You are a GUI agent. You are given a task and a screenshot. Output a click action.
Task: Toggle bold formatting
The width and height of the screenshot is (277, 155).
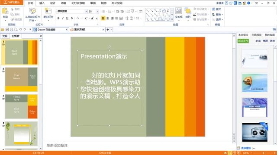tap(58, 18)
